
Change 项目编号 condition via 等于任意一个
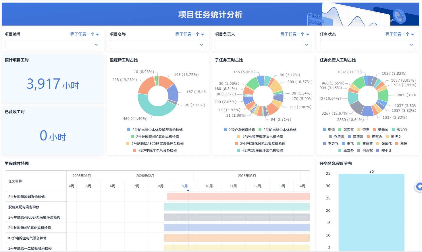(x=82, y=34)
